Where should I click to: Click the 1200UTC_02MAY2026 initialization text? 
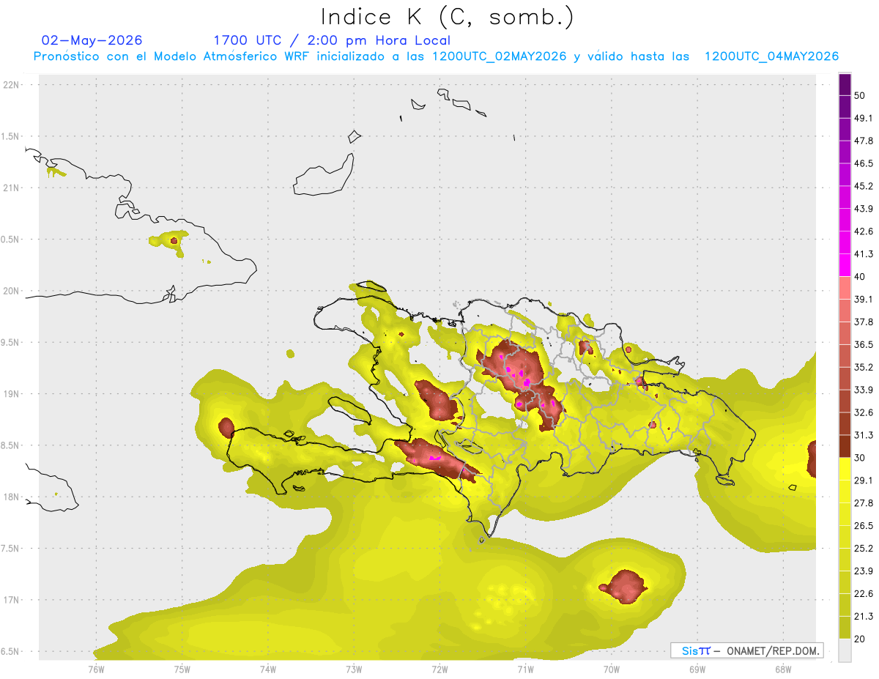[x=500, y=56]
